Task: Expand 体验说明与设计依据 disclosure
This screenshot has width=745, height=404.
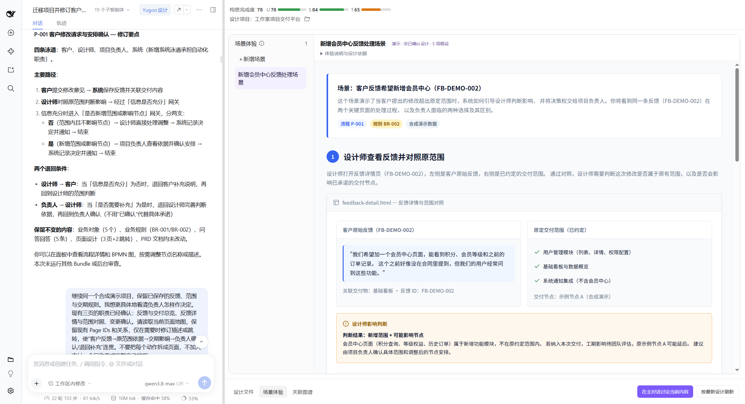Action: [x=343, y=54]
